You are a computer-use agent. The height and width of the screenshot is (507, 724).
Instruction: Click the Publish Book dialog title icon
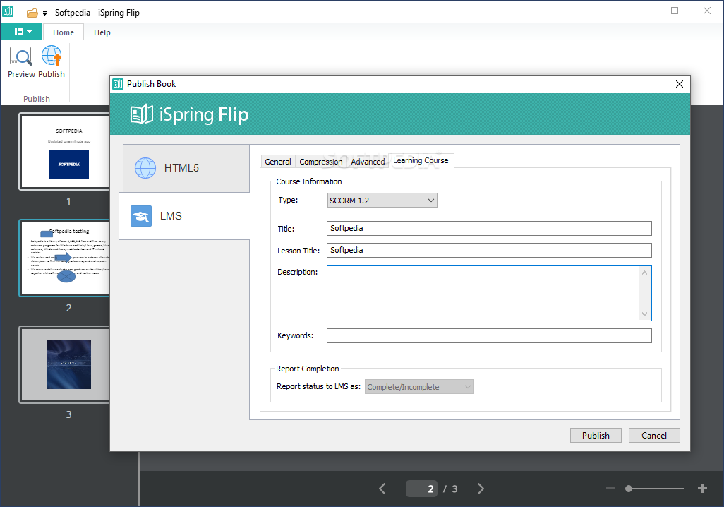(119, 84)
